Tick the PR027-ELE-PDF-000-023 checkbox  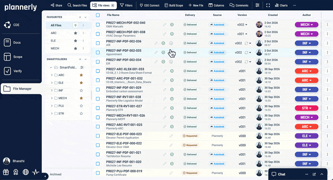point(98,136)
